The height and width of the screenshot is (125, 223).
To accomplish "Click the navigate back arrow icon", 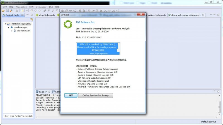I will pos(36,11).
